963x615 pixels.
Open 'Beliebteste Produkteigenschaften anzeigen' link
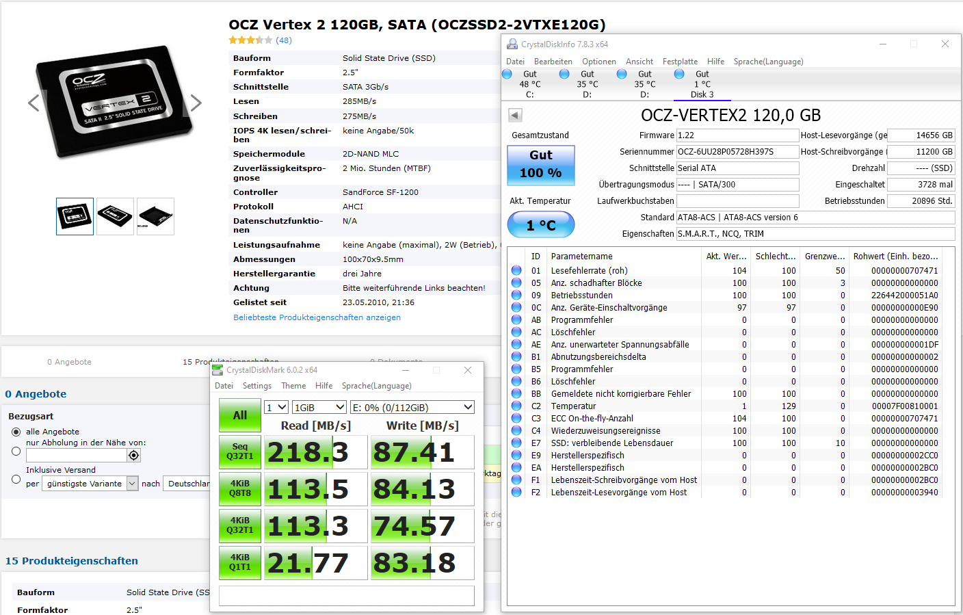(317, 317)
